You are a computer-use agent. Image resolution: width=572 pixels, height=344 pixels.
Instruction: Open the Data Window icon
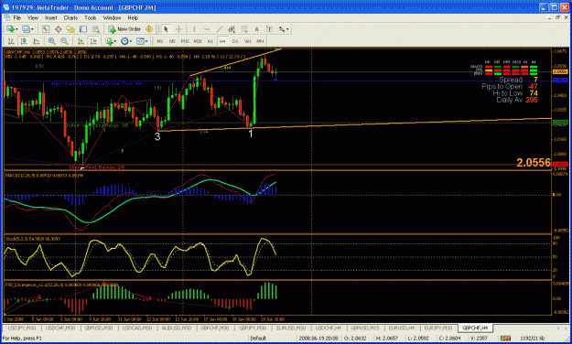click(58, 29)
